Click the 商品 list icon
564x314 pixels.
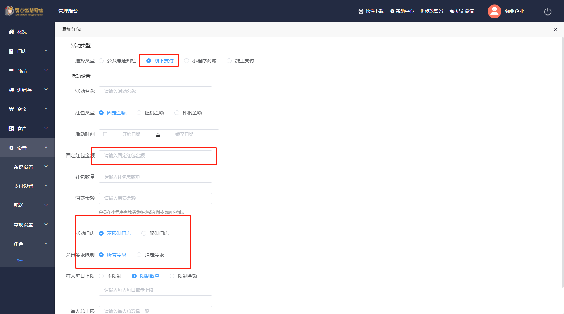point(11,71)
